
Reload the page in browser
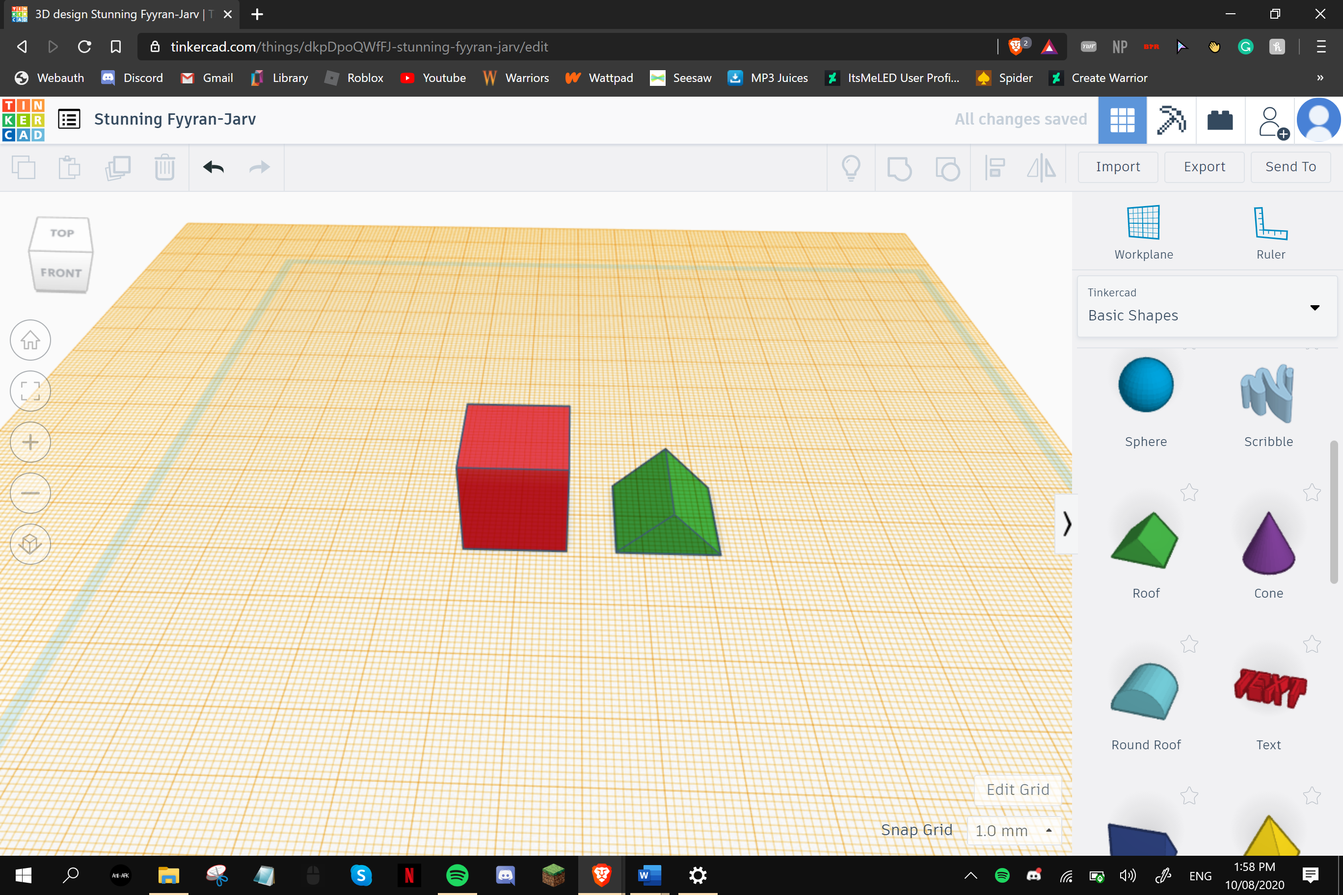[84, 47]
